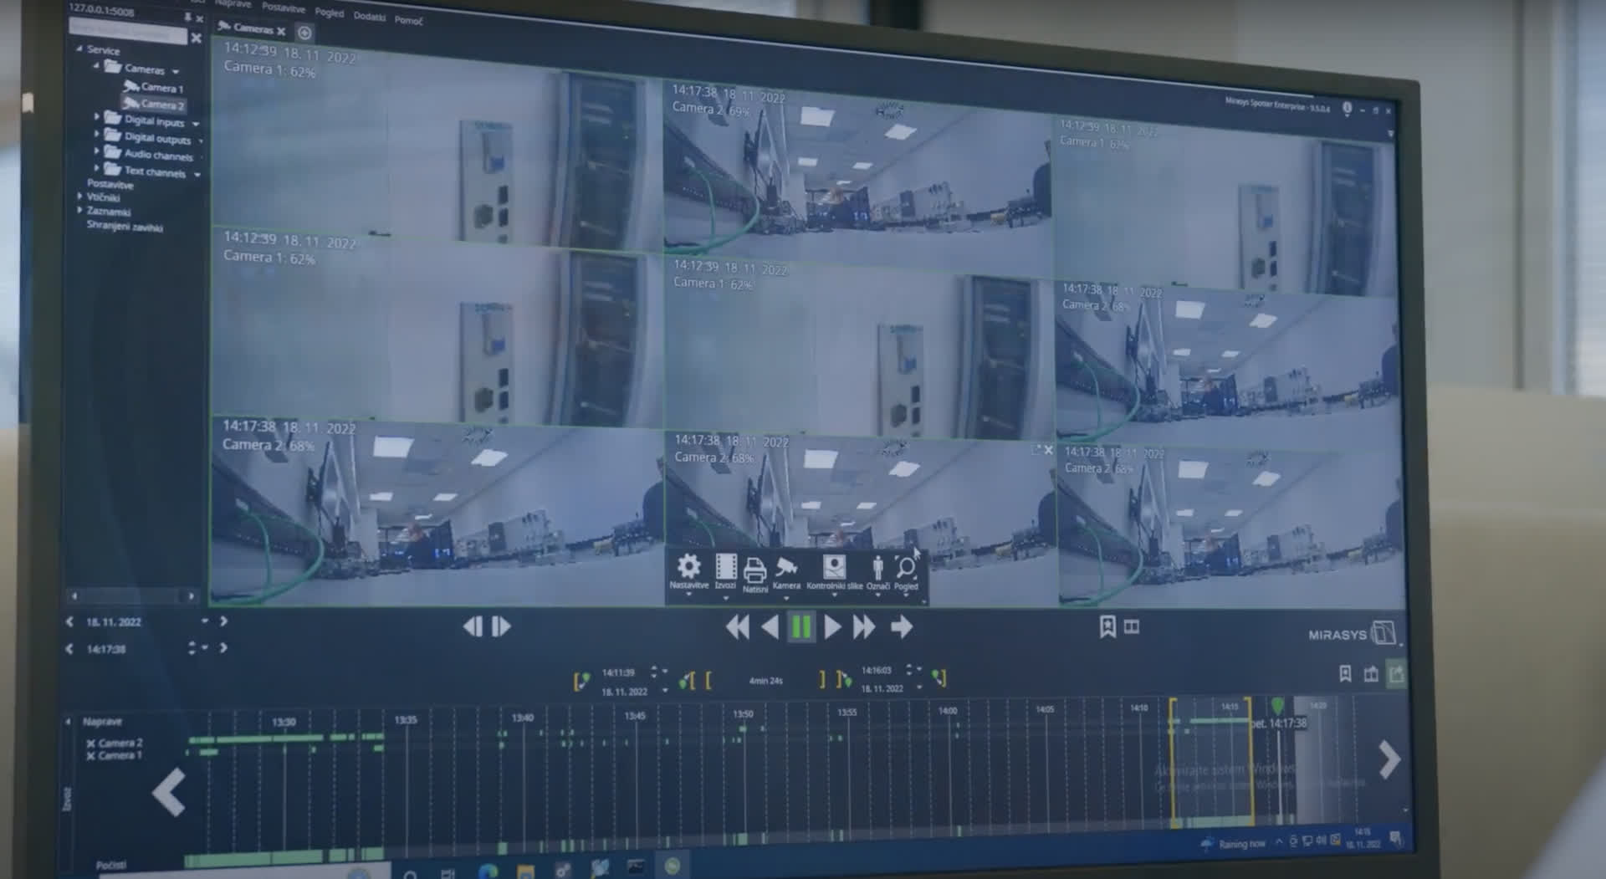Add a new tab next to Cameras
This screenshot has width=1606, height=879.
(304, 33)
